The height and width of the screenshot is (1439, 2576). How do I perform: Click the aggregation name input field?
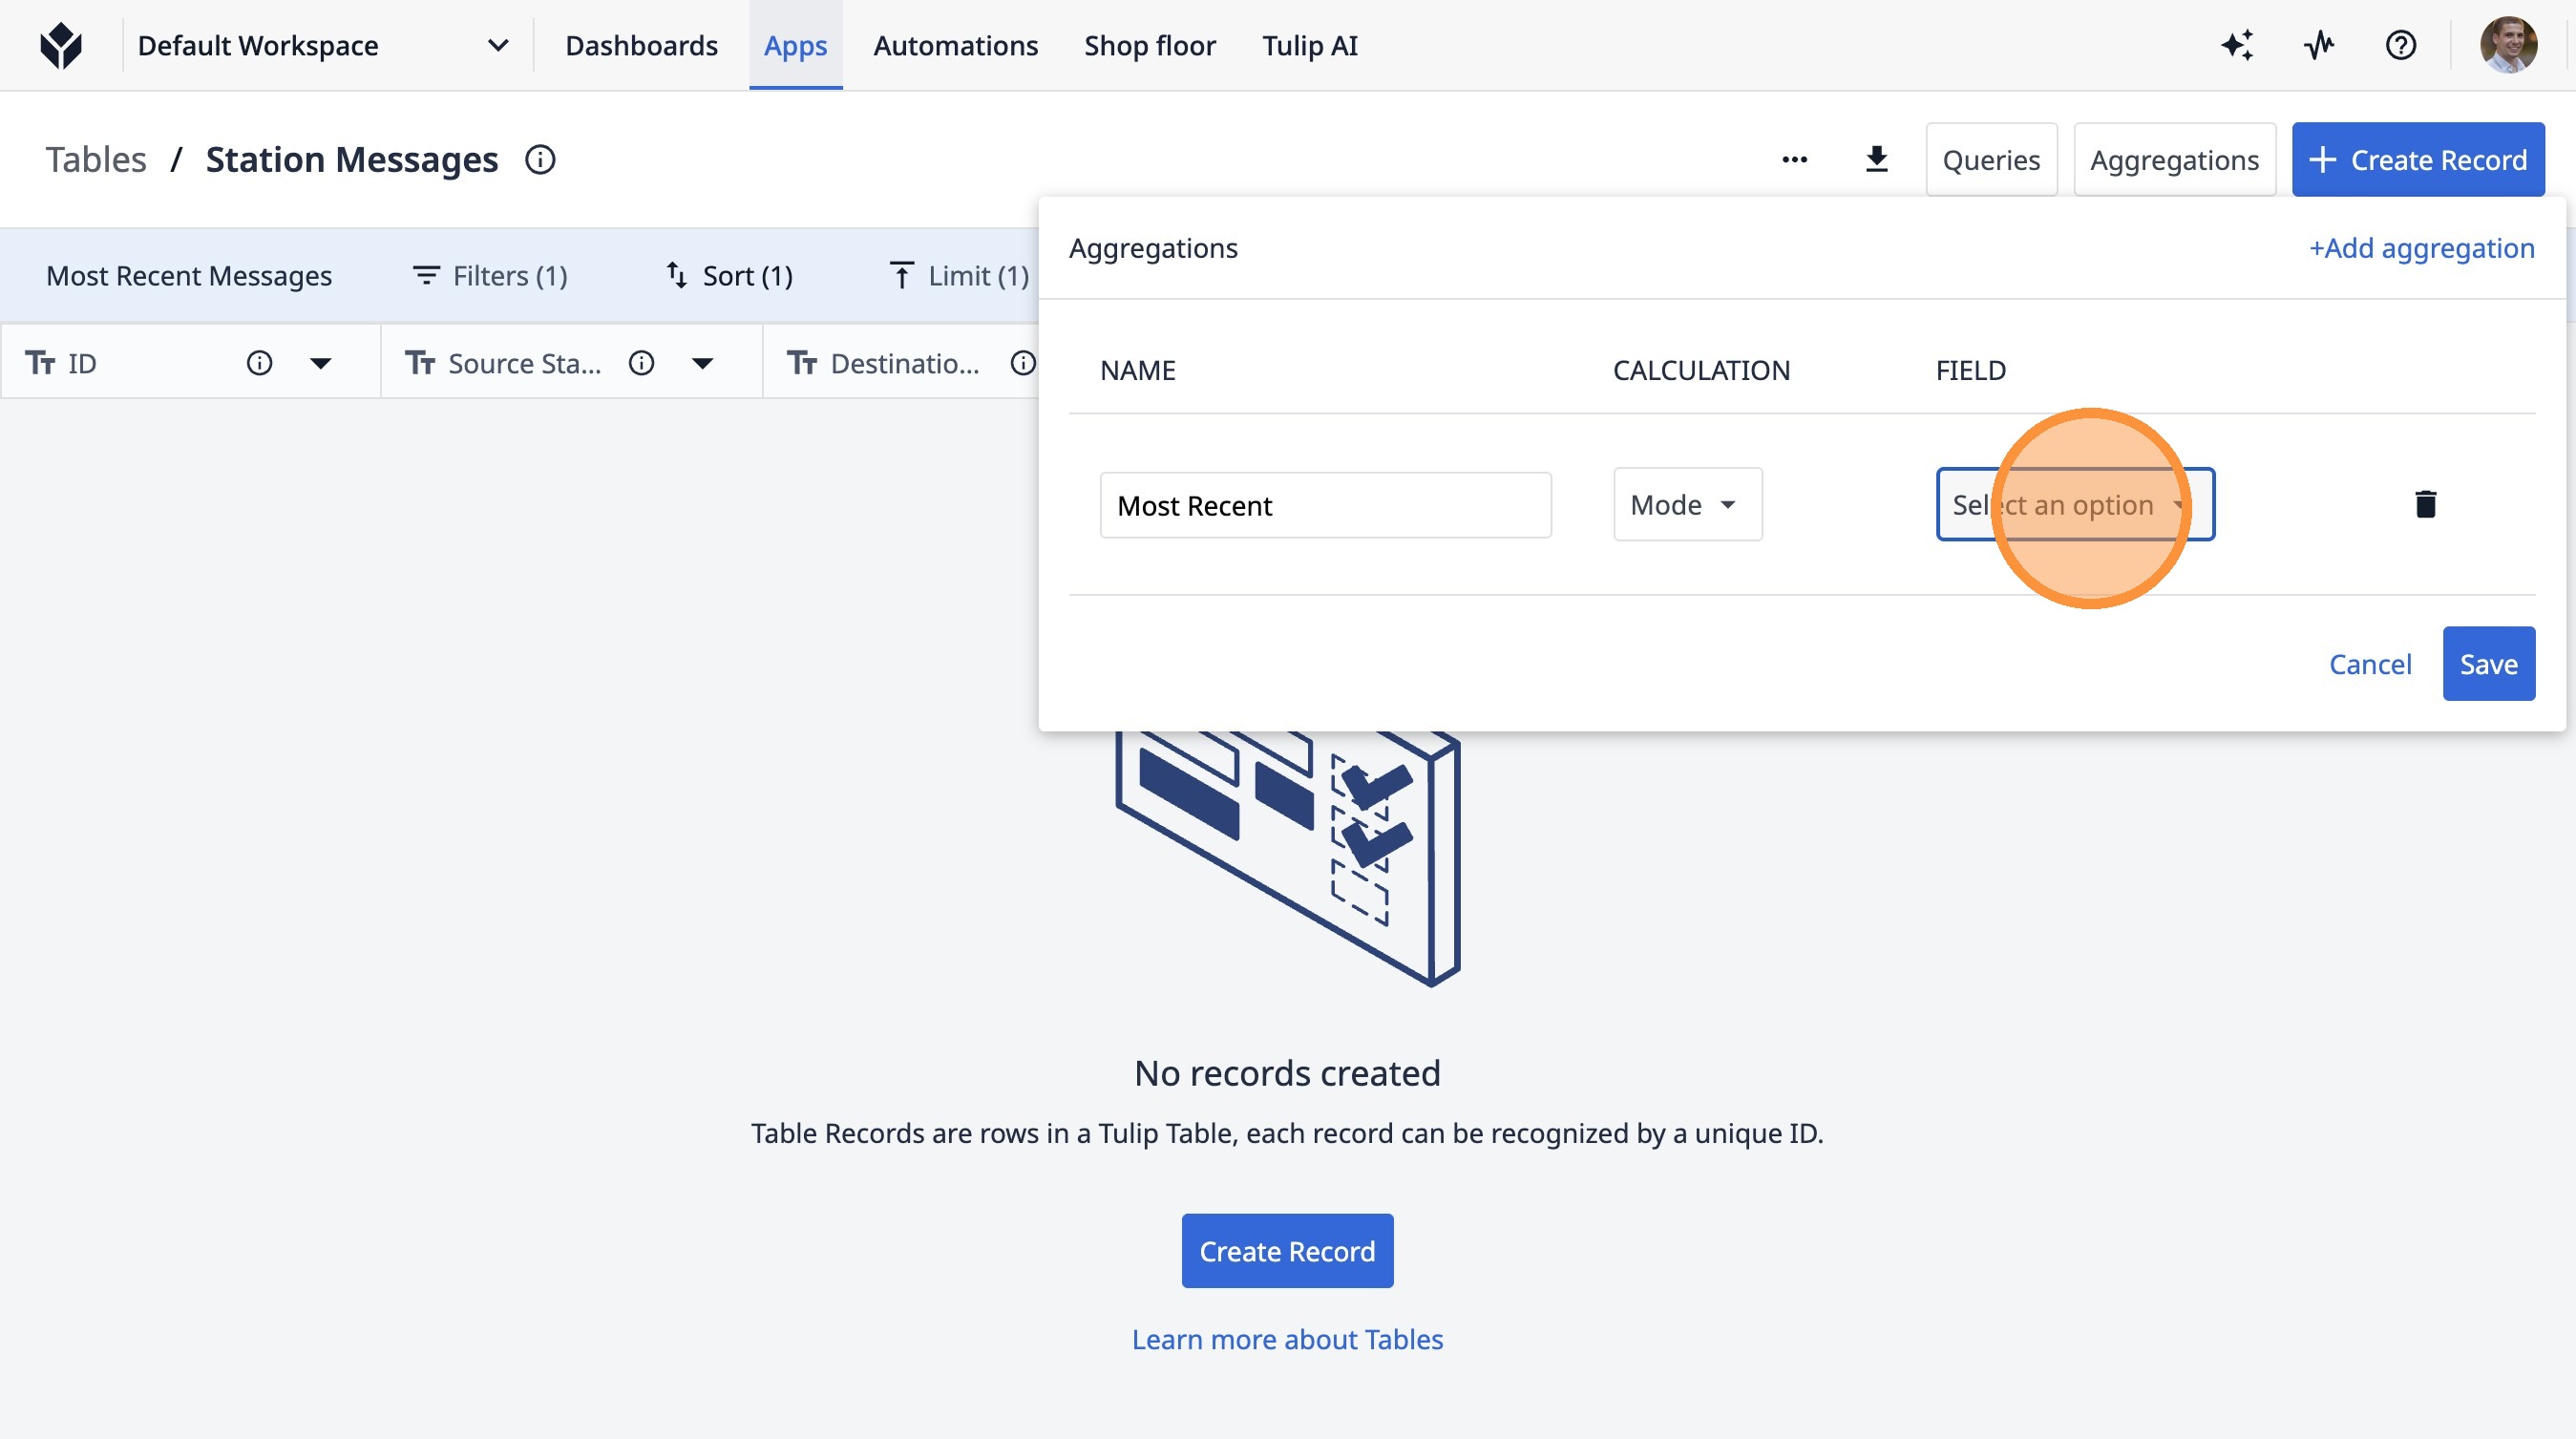[x=1325, y=505]
